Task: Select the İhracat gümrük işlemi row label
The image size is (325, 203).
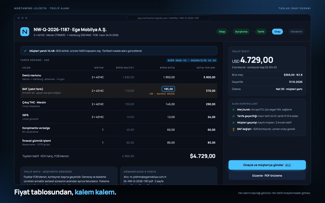Action: click(37, 141)
